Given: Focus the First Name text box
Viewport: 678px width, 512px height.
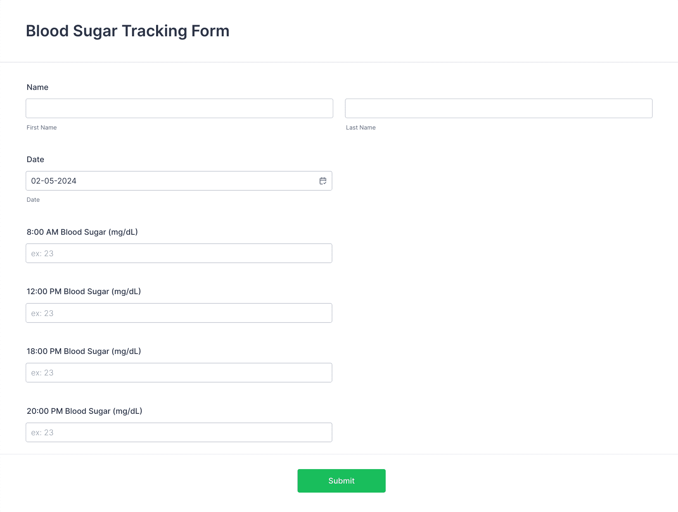Looking at the screenshot, I should tap(179, 108).
